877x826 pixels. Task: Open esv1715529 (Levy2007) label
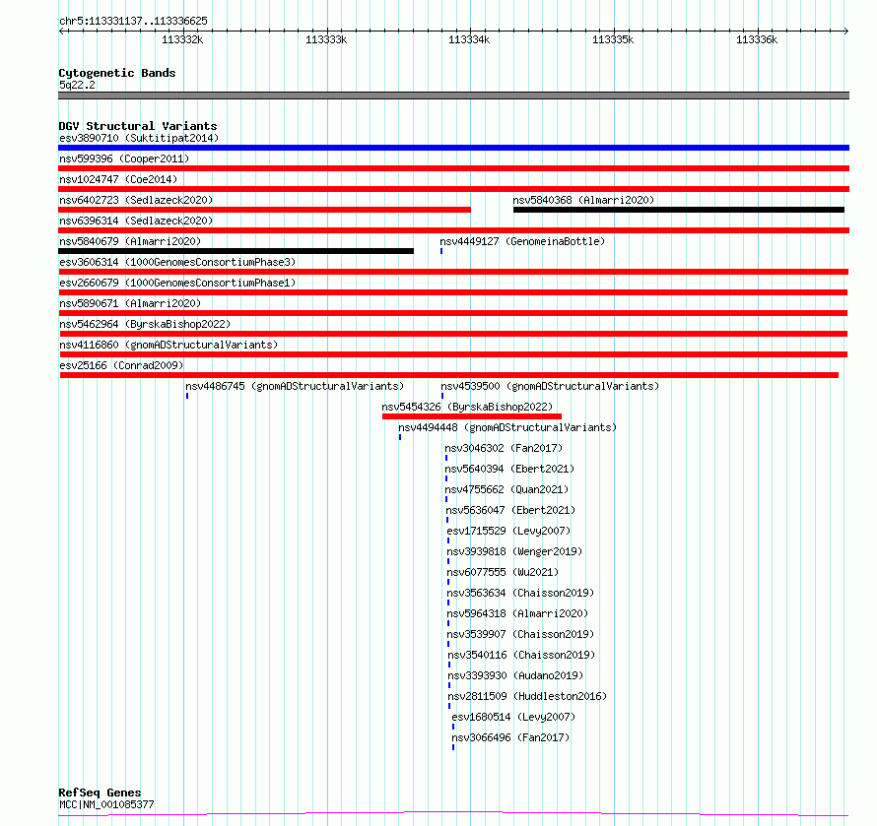(x=508, y=531)
